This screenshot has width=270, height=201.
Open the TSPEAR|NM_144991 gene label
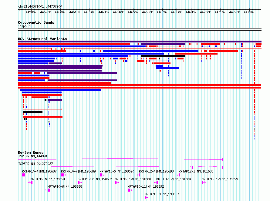click(33, 156)
